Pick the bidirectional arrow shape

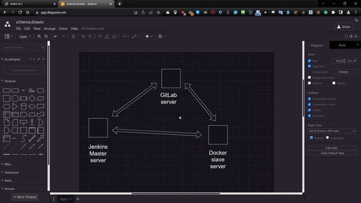click(32, 139)
